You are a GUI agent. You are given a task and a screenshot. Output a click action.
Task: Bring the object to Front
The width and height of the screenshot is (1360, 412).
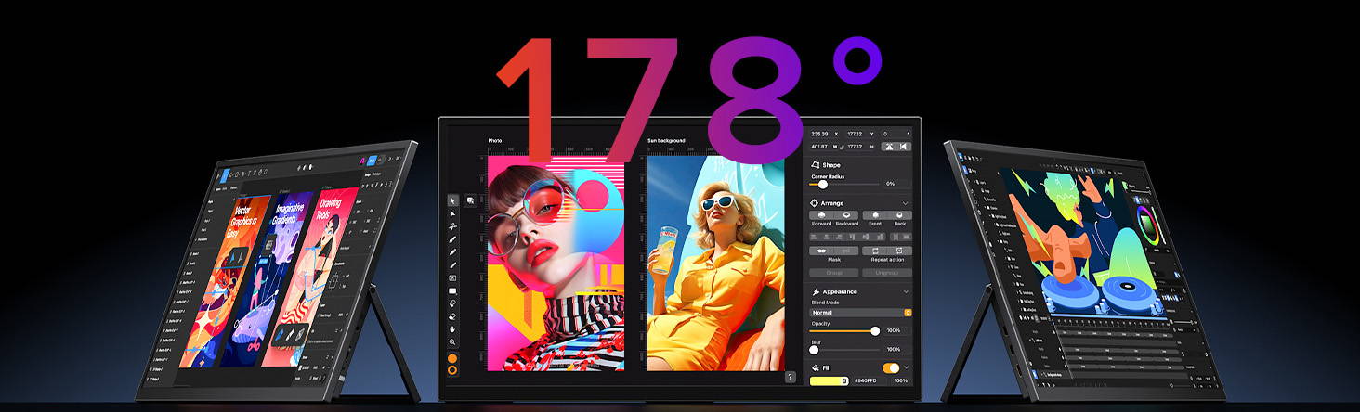click(874, 215)
